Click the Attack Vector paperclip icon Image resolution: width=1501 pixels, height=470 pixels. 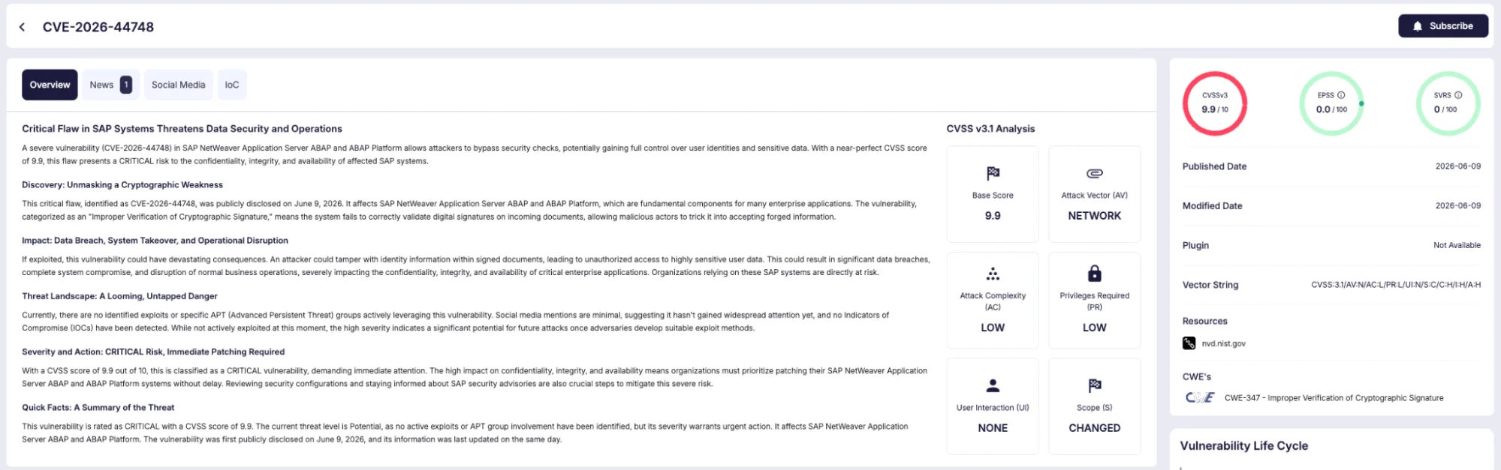[1094, 173]
